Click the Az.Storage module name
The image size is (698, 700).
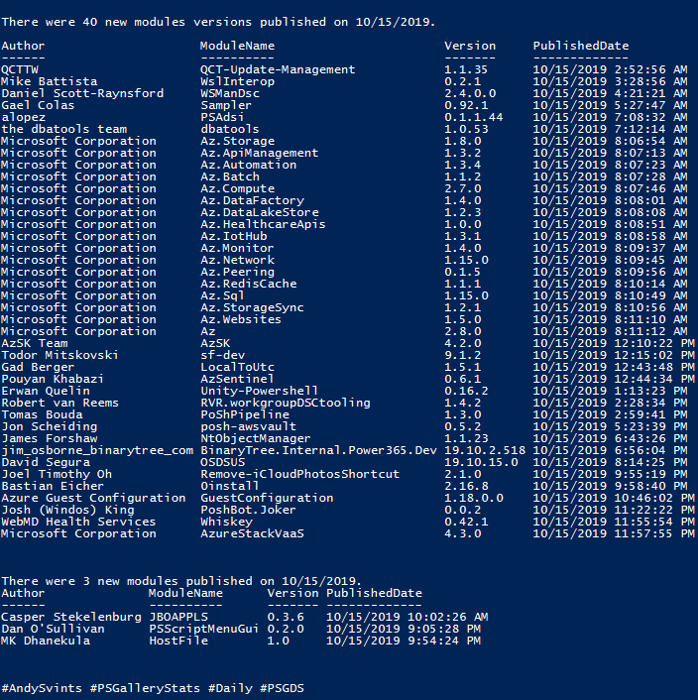(x=236, y=141)
